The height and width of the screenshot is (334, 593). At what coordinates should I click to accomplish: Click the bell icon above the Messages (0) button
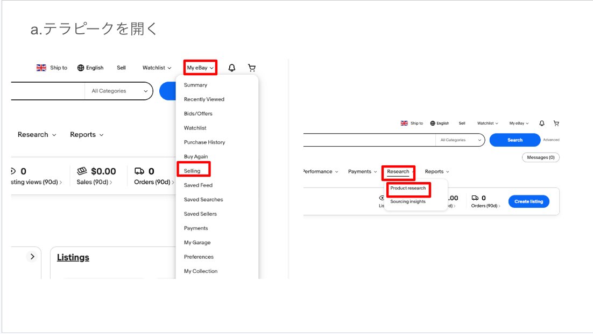(542, 123)
